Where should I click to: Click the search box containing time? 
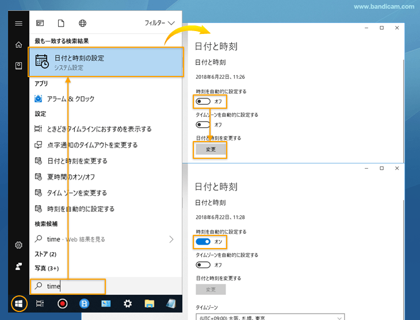click(68, 286)
